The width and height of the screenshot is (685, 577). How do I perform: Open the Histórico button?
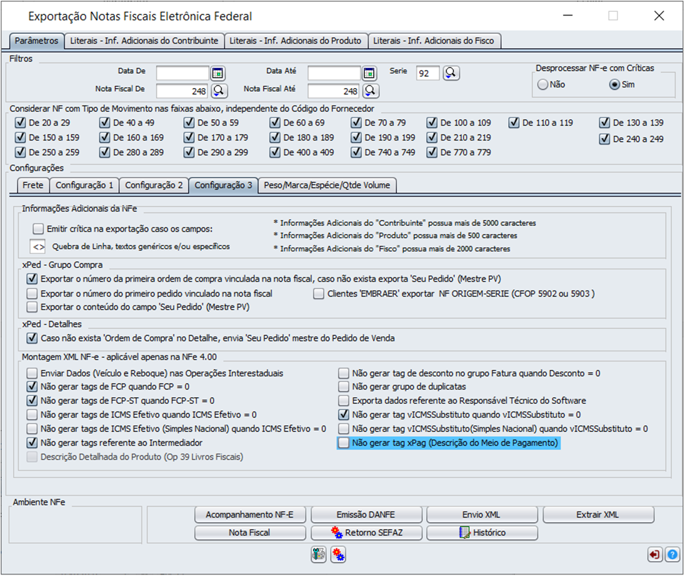pyautogui.click(x=482, y=533)
